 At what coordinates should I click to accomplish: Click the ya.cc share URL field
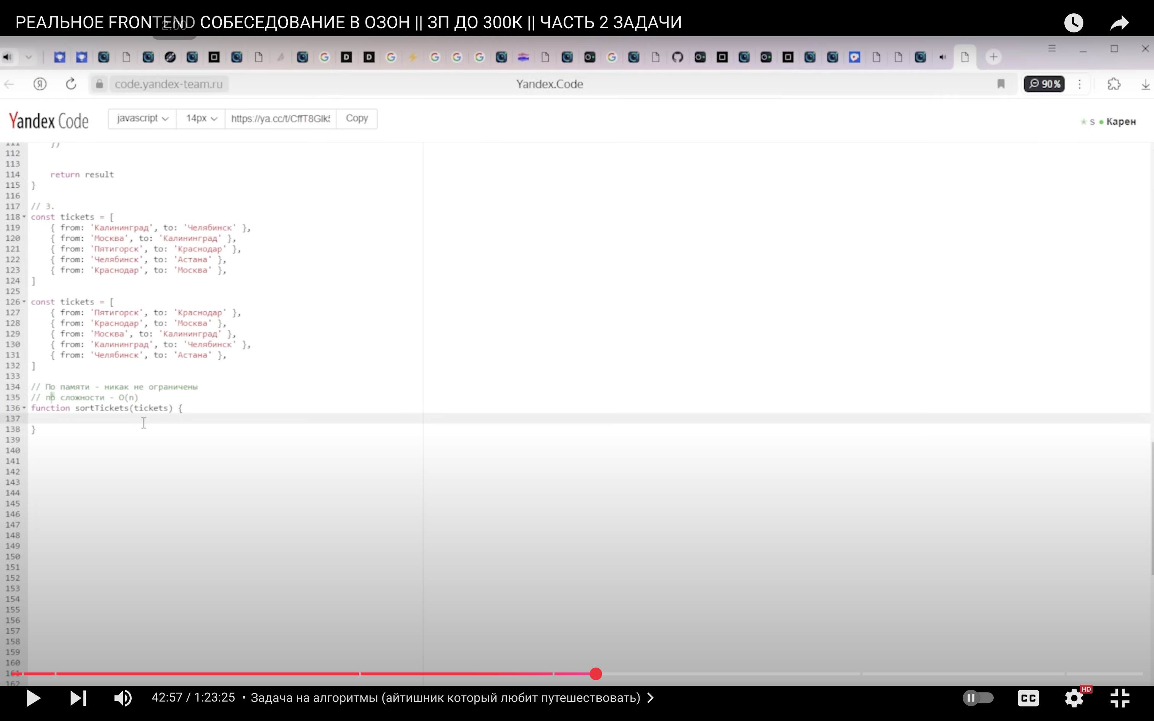point(280,118)
